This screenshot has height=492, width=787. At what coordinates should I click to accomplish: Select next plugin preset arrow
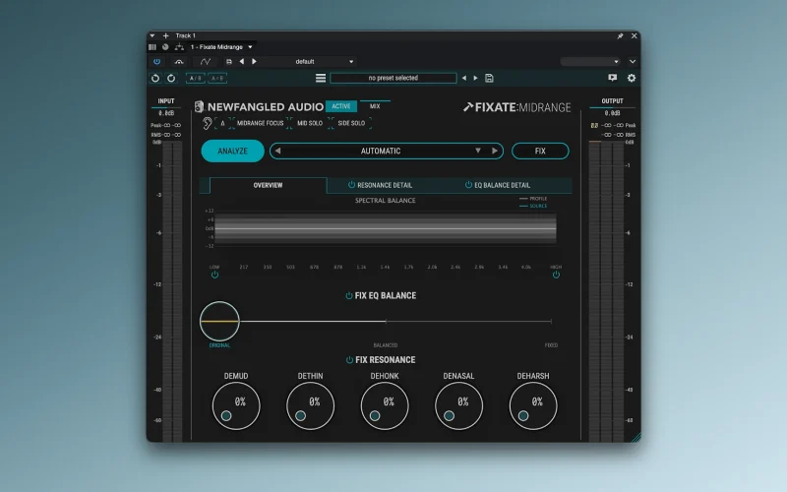point(476,78)
